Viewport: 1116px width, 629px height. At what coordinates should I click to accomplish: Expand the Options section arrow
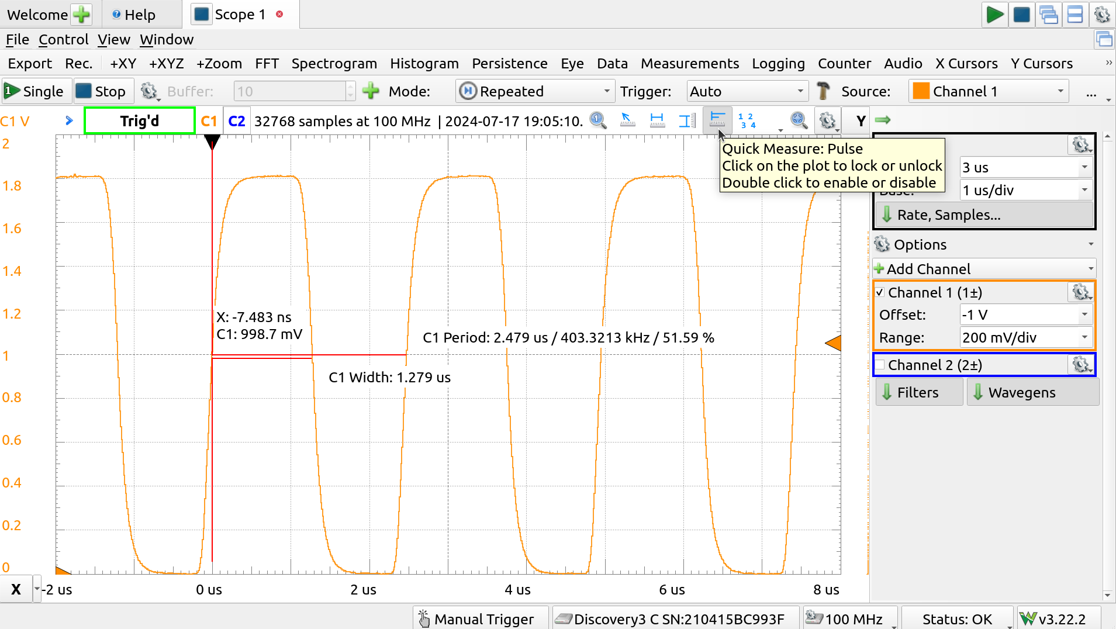[1091, 244]
